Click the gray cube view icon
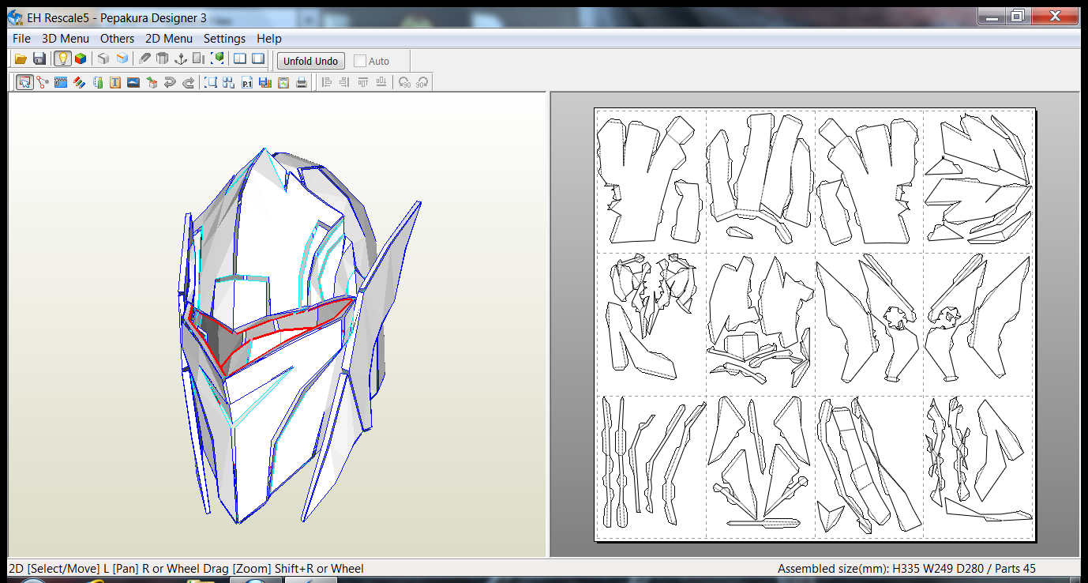Screen dimensions: 1088x583 point(103,59)
